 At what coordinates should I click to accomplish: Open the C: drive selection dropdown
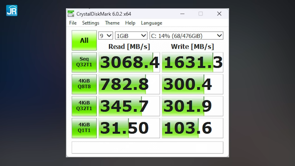pos(186,36)
